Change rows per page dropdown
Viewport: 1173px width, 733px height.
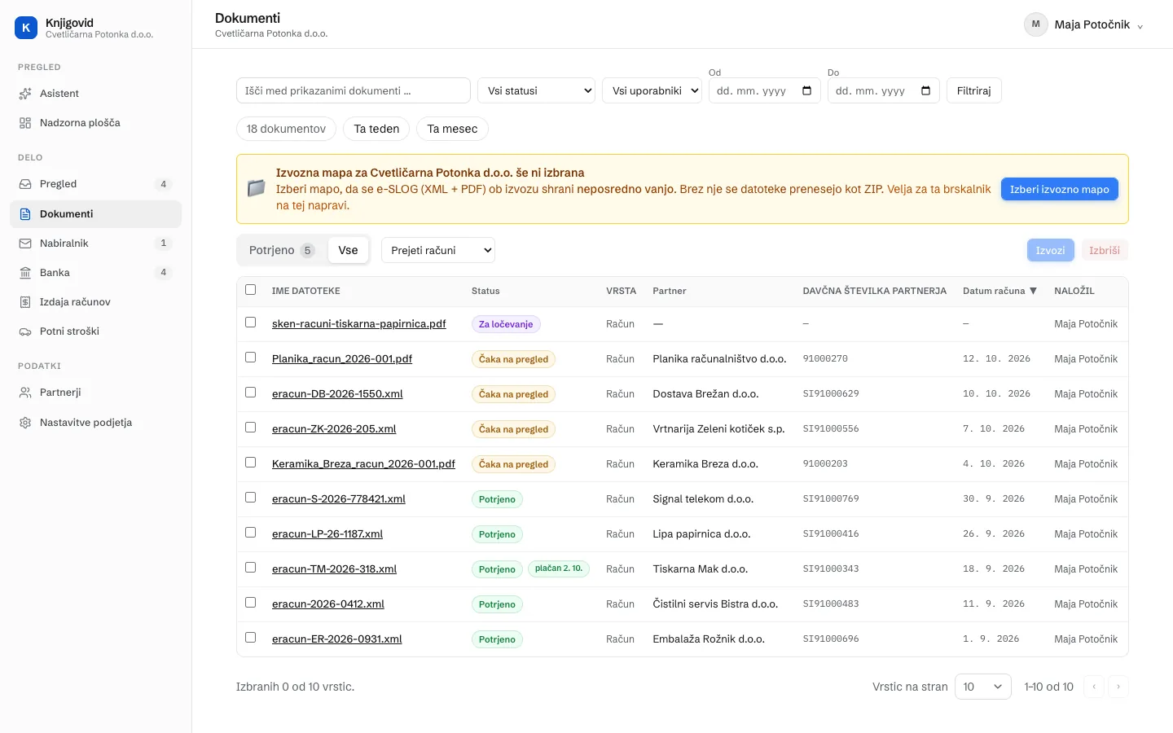tap(983, 687)
